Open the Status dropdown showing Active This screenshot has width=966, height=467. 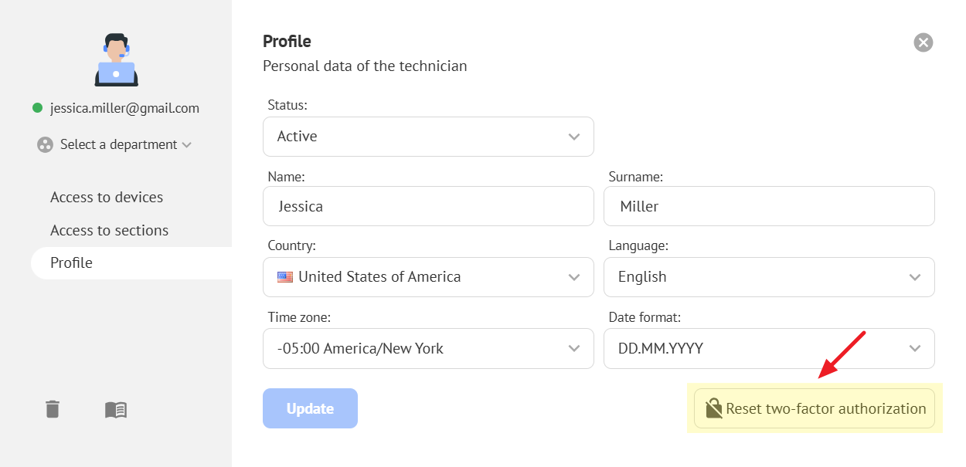[x=428, y=137]
